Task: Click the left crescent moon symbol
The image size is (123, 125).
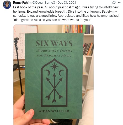Action: (x=47, y=73)
